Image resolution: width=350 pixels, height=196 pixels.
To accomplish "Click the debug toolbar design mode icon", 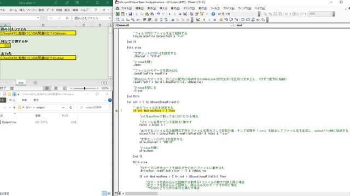I will click(198, 20).
